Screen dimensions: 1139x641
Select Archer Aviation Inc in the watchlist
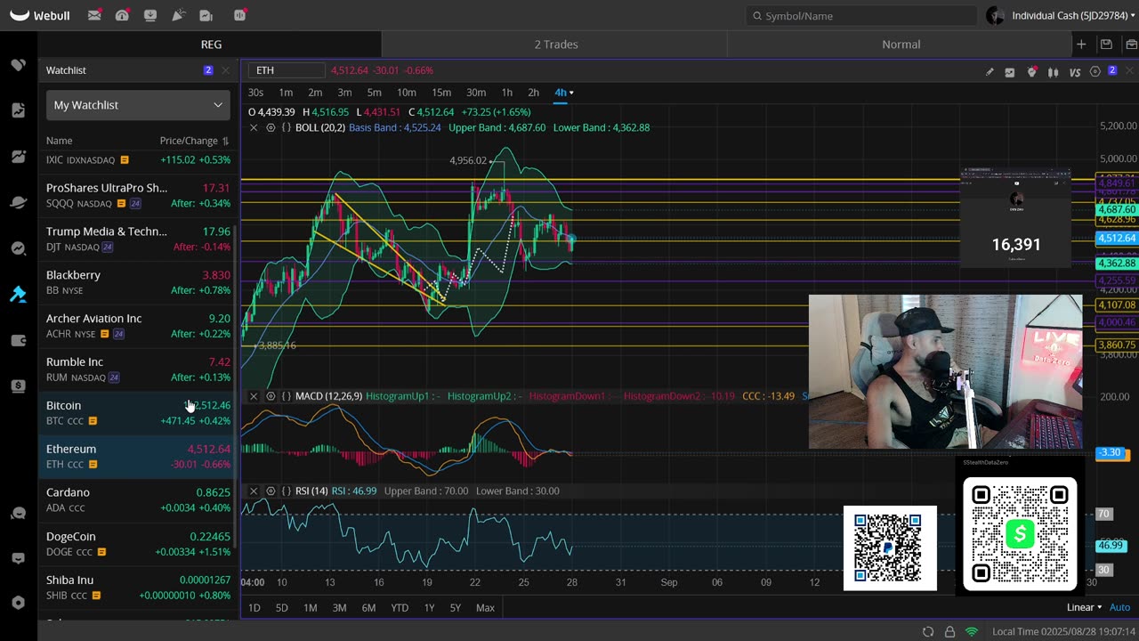(138, 326)
